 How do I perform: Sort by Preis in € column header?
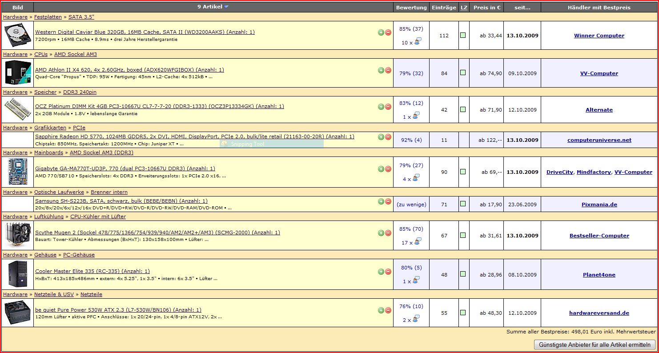(x=487, y=8)
